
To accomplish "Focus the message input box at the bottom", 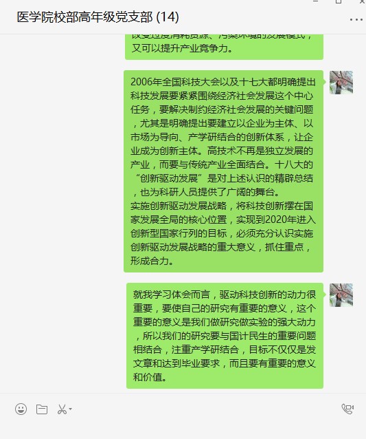I will point(183,429).
